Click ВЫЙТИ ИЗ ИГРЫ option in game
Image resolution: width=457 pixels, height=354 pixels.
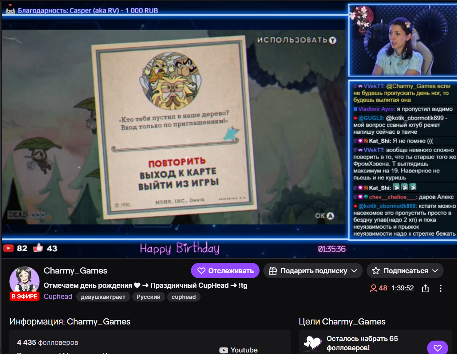(x=178, y=184)
